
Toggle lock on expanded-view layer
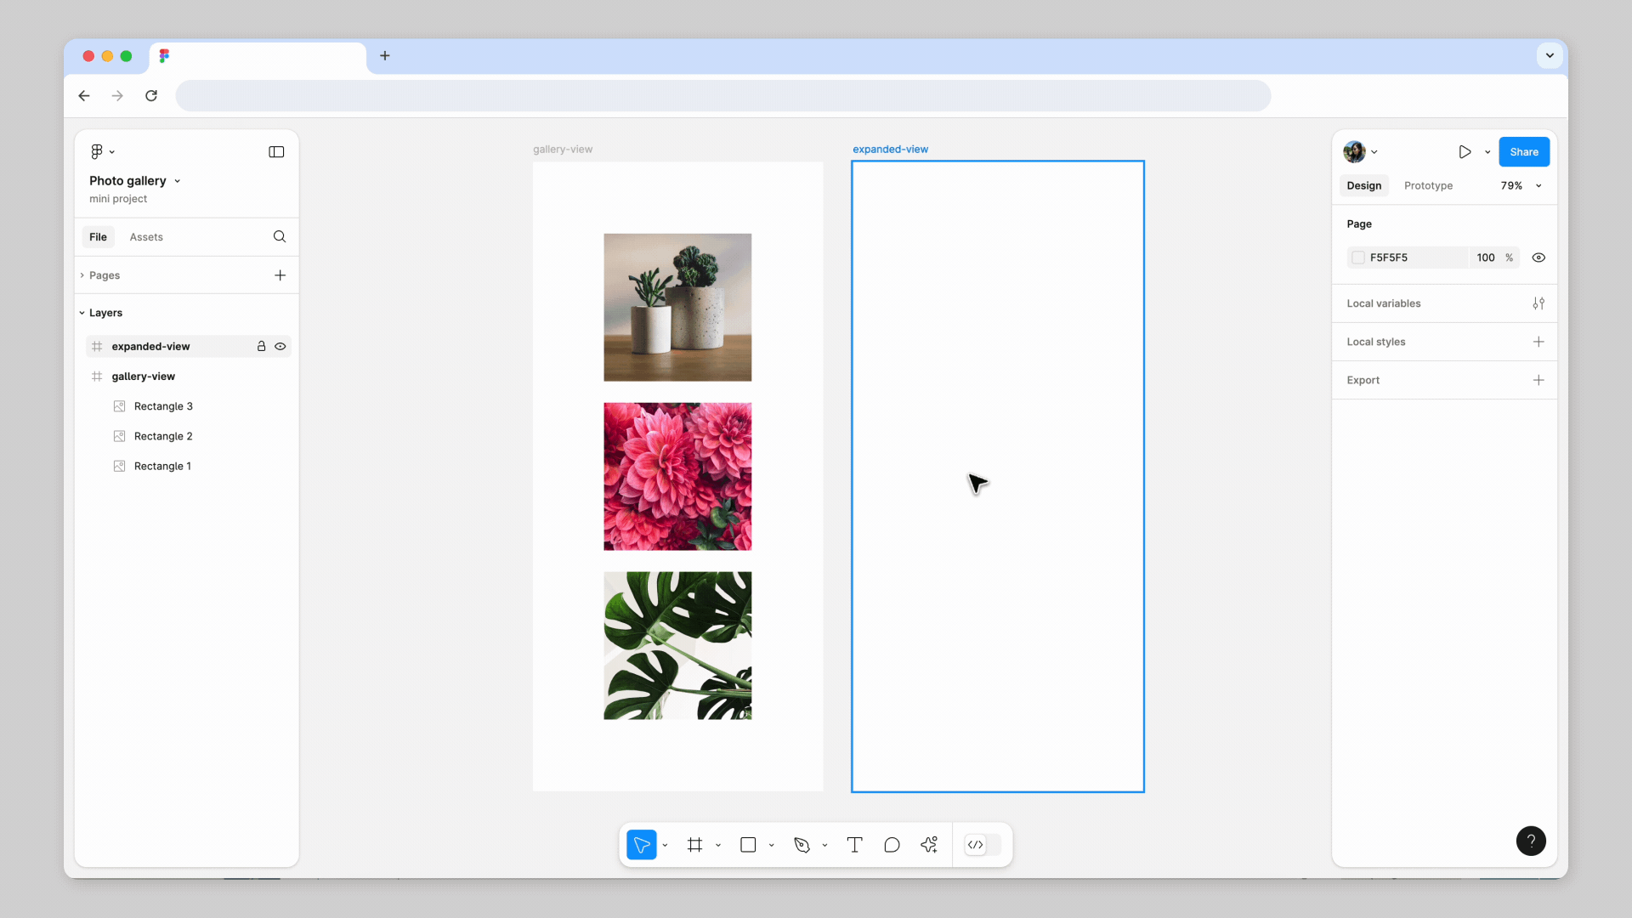pos(261,346)
